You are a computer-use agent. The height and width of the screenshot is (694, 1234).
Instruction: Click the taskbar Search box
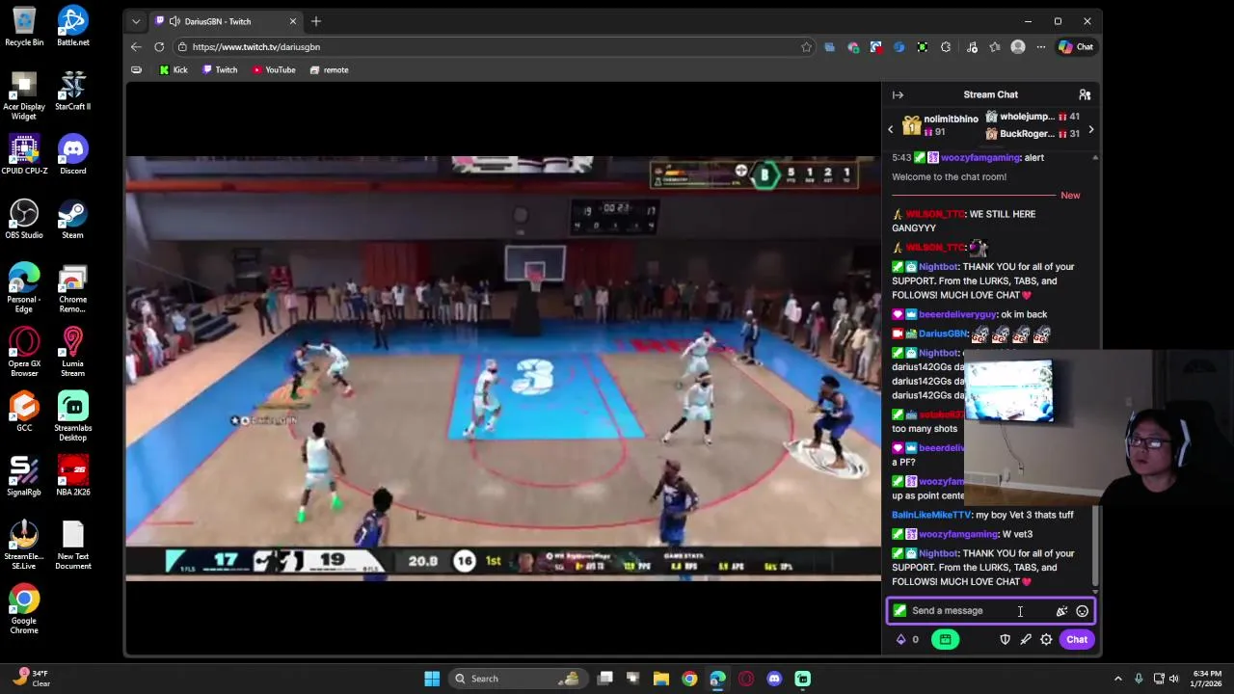pos(518,679)
